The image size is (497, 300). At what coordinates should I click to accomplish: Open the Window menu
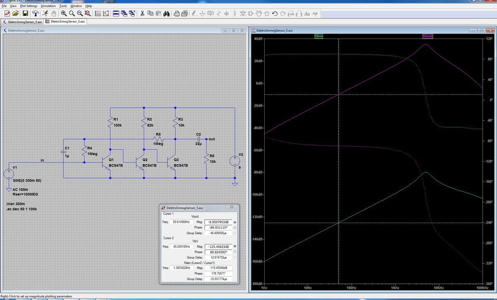[x=76, y=6]
